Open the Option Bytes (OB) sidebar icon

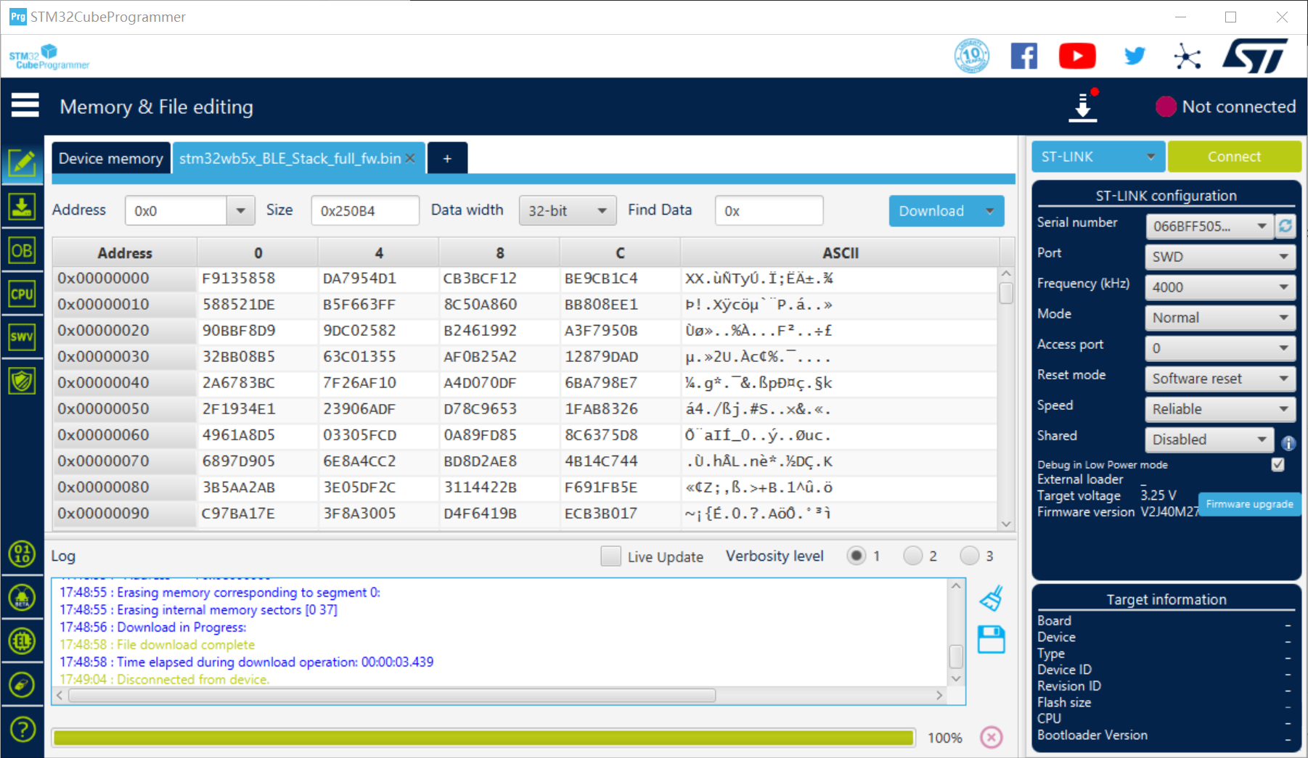pos(22,251)
